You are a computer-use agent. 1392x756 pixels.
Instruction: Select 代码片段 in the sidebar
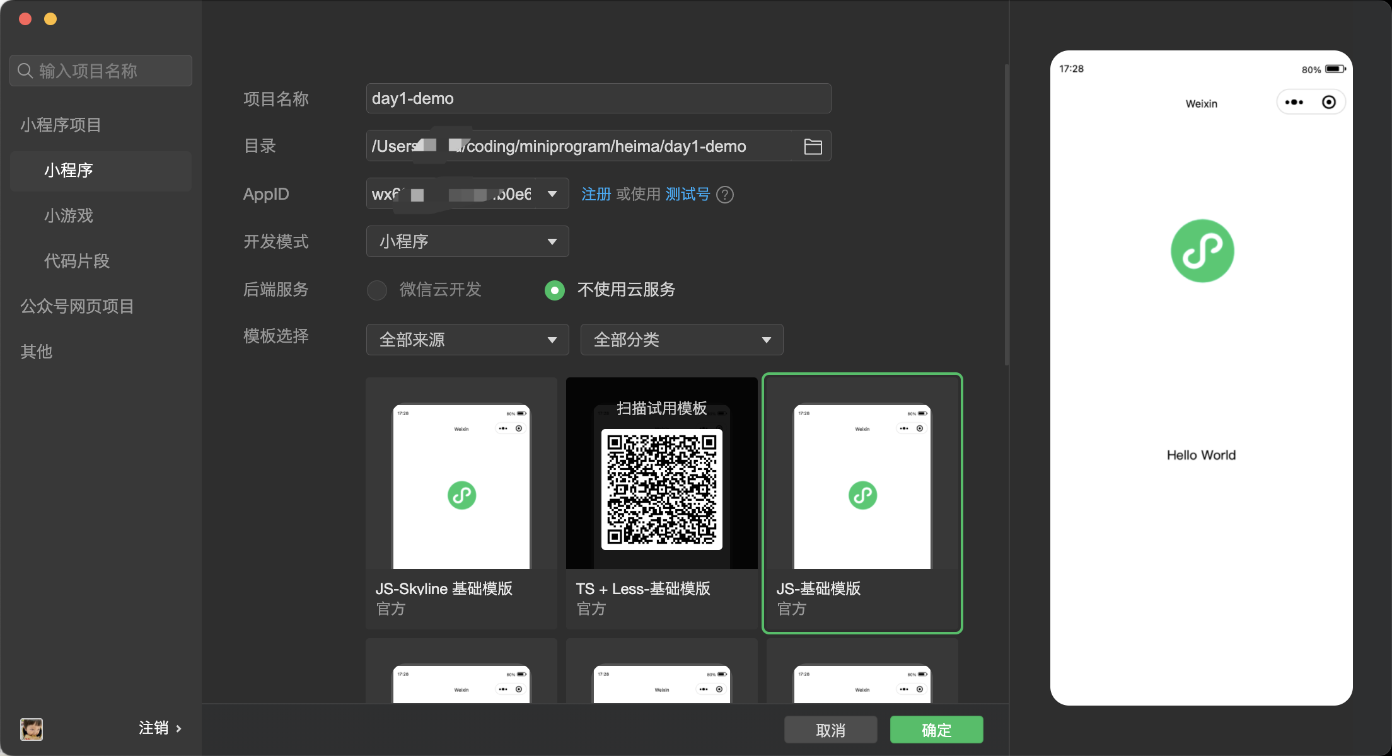(77, 261)
